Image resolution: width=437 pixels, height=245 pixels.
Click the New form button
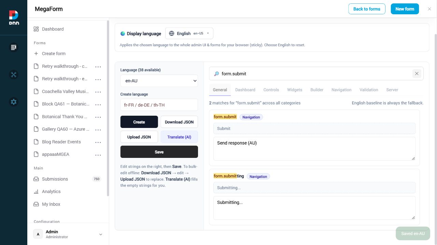[x=405, y=9]
